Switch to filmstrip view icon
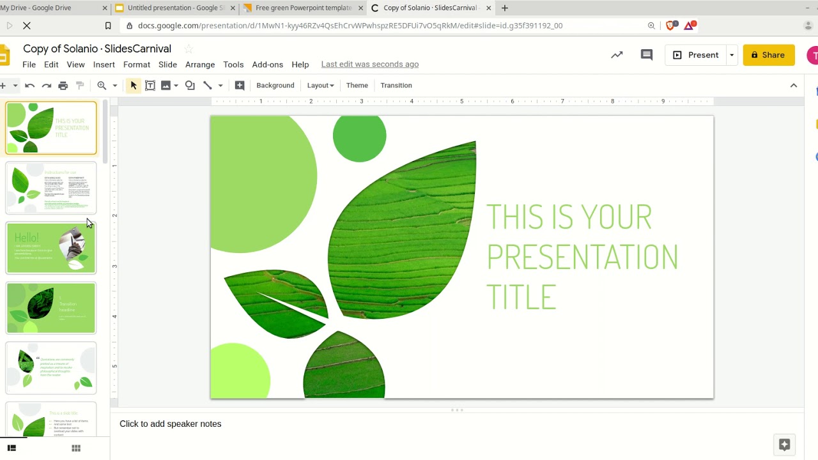 (12, 448)
